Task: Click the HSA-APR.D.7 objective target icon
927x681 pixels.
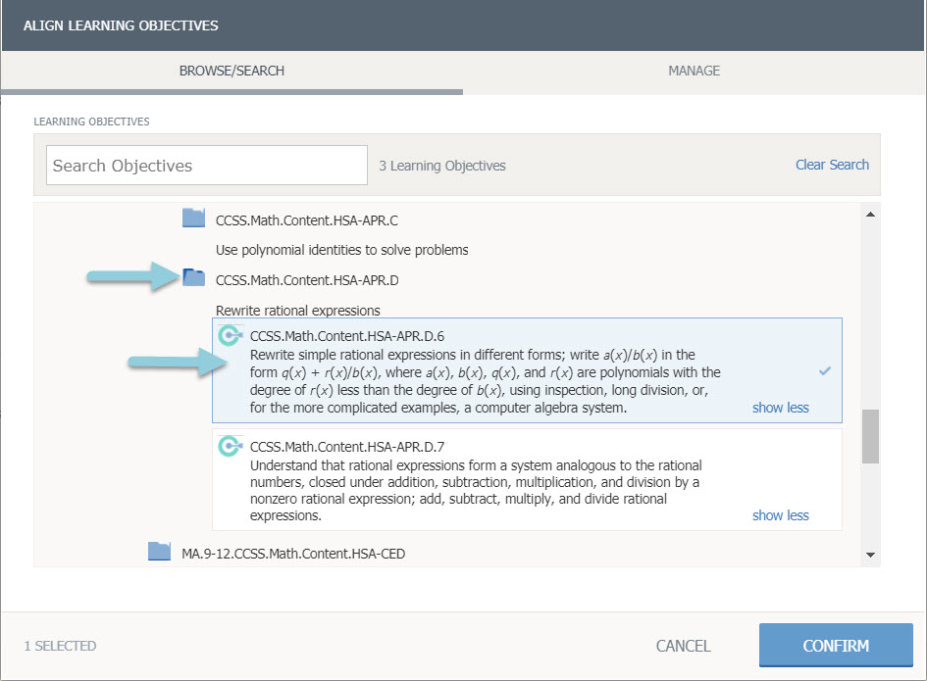Action: 229,447
